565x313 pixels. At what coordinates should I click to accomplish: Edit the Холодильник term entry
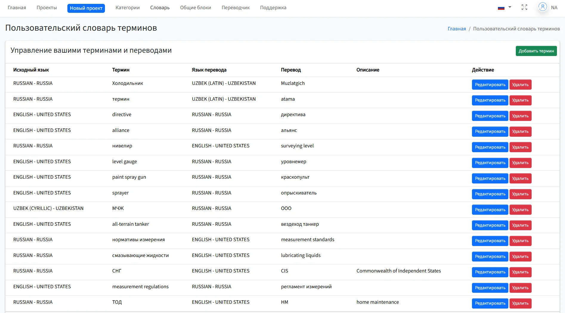pos(490,85)
